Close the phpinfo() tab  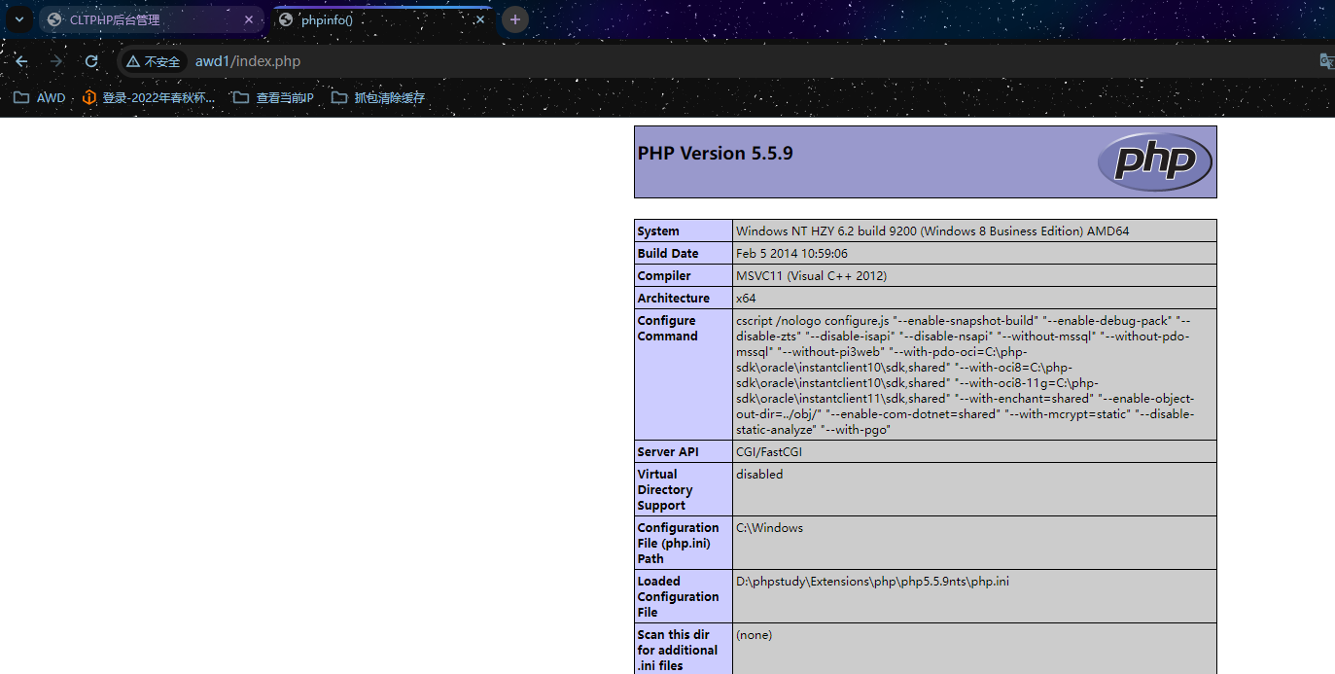(x=480, y=19)
